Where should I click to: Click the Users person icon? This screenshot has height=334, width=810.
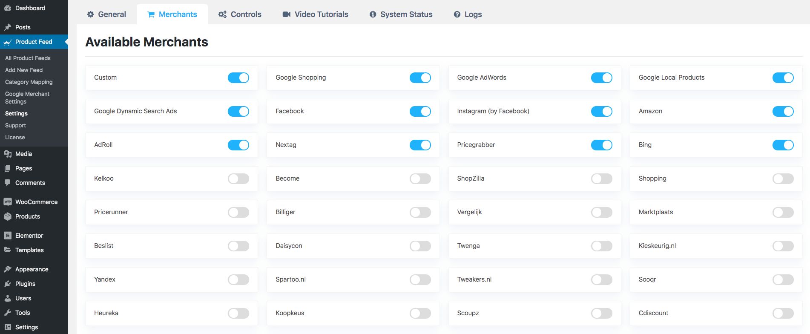[x=8, y=298]
